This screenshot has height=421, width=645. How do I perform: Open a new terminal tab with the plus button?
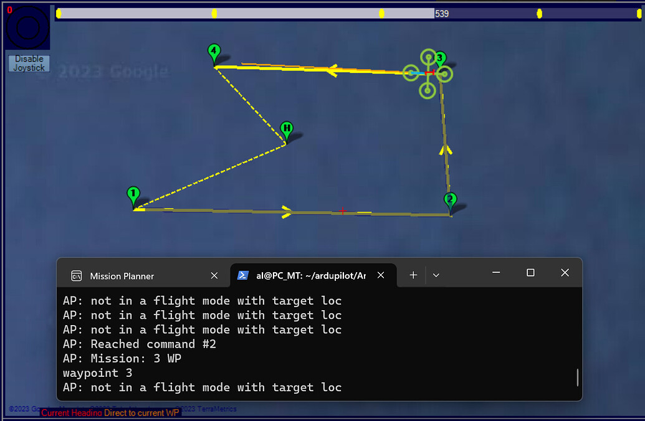point(413,275)
